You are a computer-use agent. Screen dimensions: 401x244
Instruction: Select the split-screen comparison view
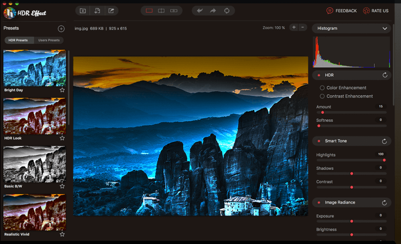(x=161, y=10)
